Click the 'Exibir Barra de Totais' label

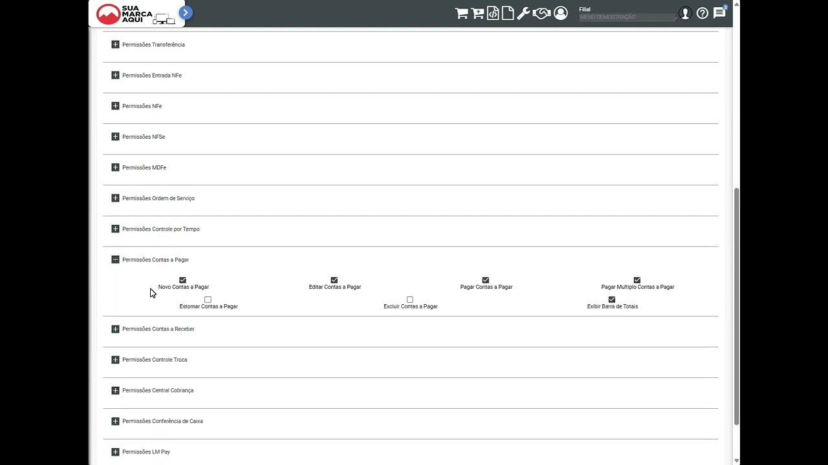(x=613, y=306)
